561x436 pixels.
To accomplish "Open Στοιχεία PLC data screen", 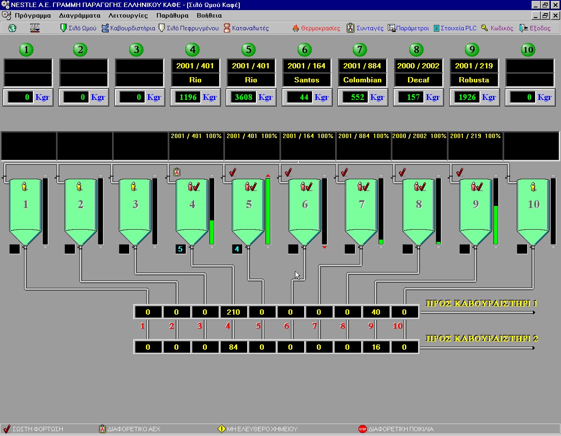I will point(455,28).
